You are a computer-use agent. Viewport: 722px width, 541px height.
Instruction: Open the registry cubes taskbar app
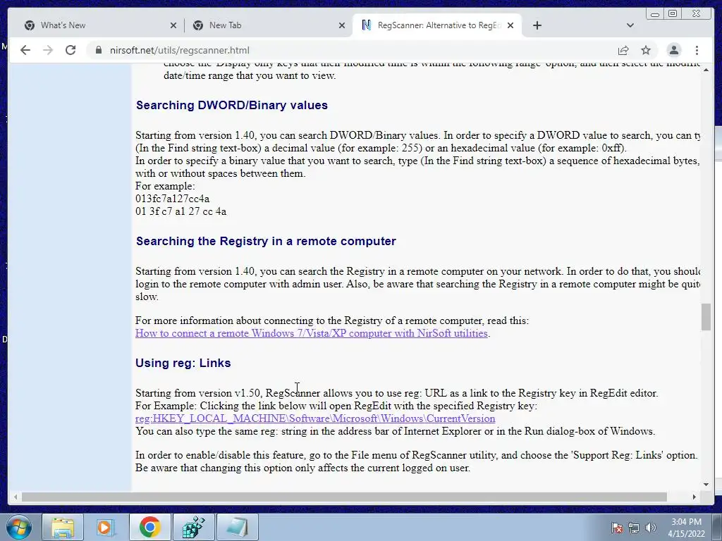(x=193, y=527)
